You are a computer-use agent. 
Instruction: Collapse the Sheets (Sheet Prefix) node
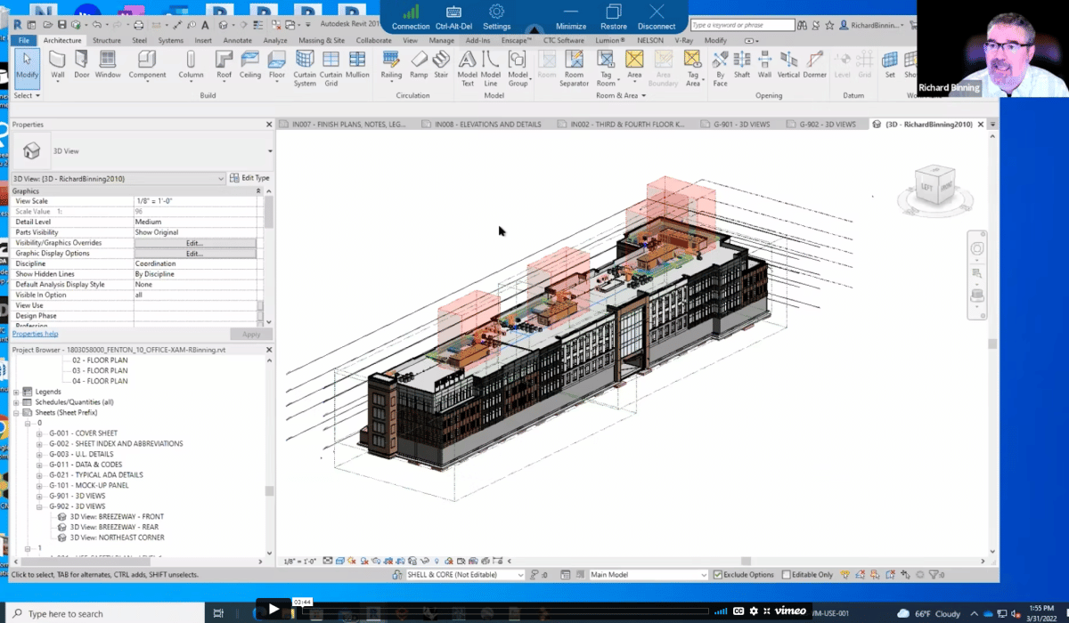(17, 413)
